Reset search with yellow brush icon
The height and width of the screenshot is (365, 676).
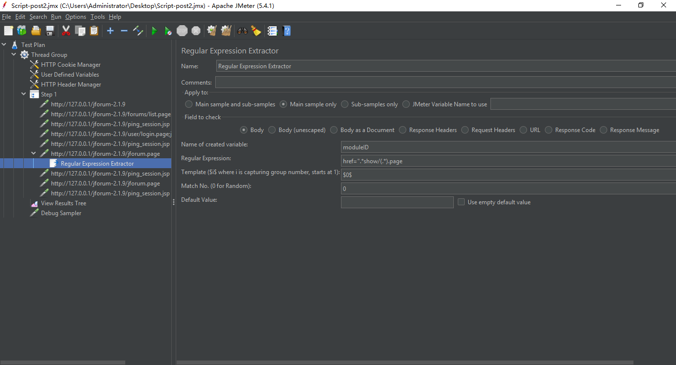click(256, 31)
